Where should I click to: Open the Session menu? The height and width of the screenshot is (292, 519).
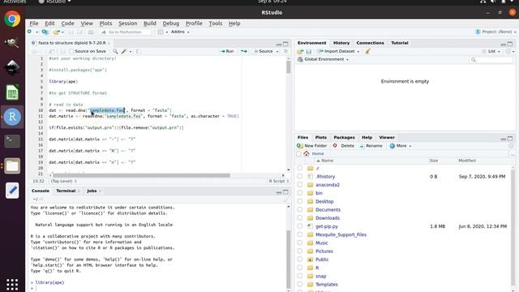click(x=128, y=24)
